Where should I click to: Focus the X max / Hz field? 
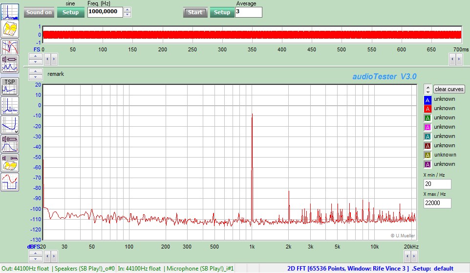pos(437,203)
